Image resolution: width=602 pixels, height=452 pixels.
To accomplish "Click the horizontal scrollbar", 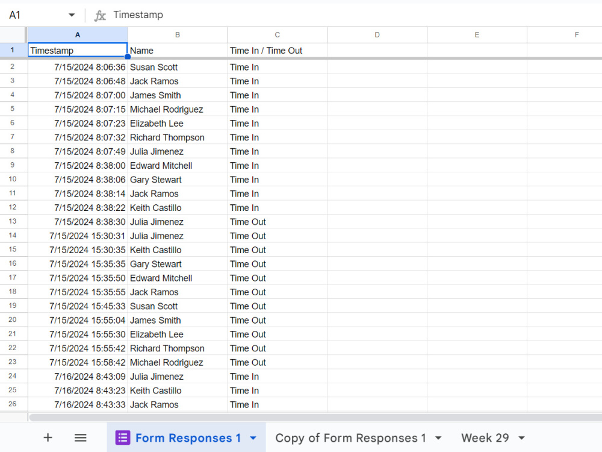I will pyautogui.click(x=315, y=418).
